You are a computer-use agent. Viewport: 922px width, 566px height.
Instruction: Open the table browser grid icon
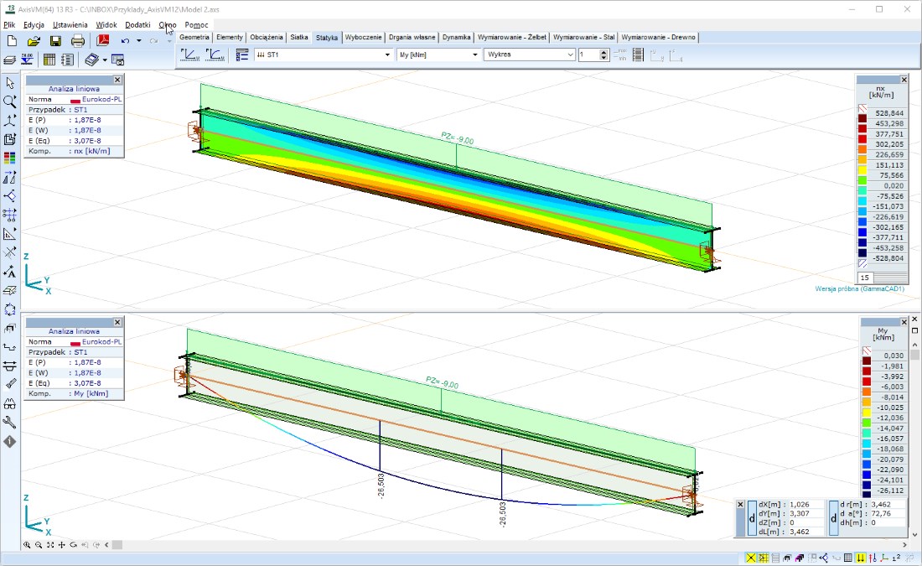point(49,60)
